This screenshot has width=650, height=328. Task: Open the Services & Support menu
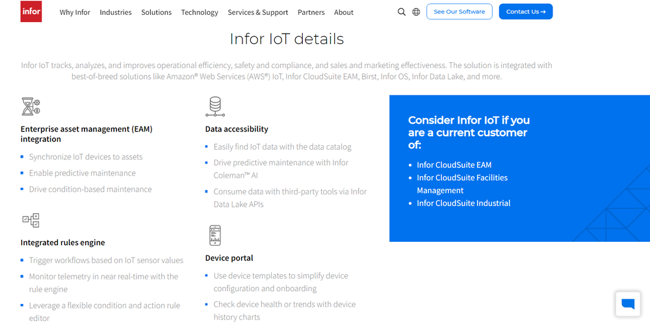pos(258,12)
